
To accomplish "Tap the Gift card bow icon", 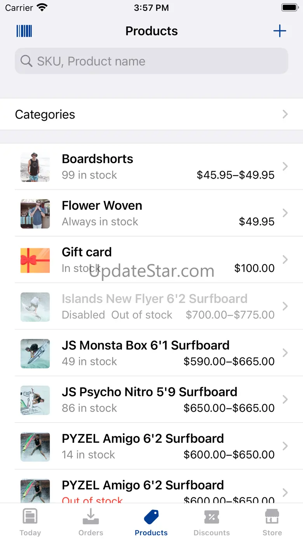I will click(35, 260).
